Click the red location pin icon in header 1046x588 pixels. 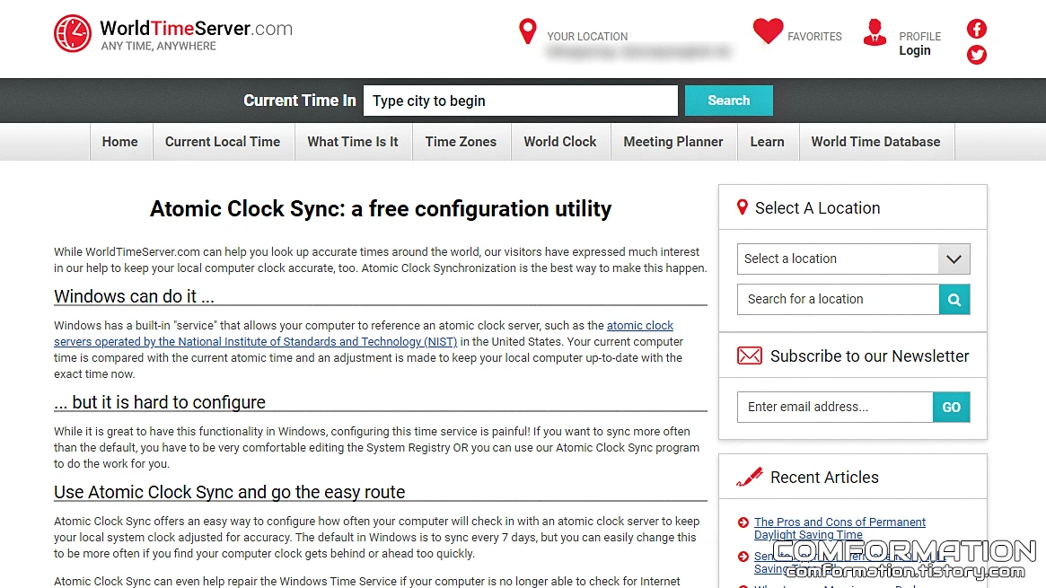click(x=528, y=31)
